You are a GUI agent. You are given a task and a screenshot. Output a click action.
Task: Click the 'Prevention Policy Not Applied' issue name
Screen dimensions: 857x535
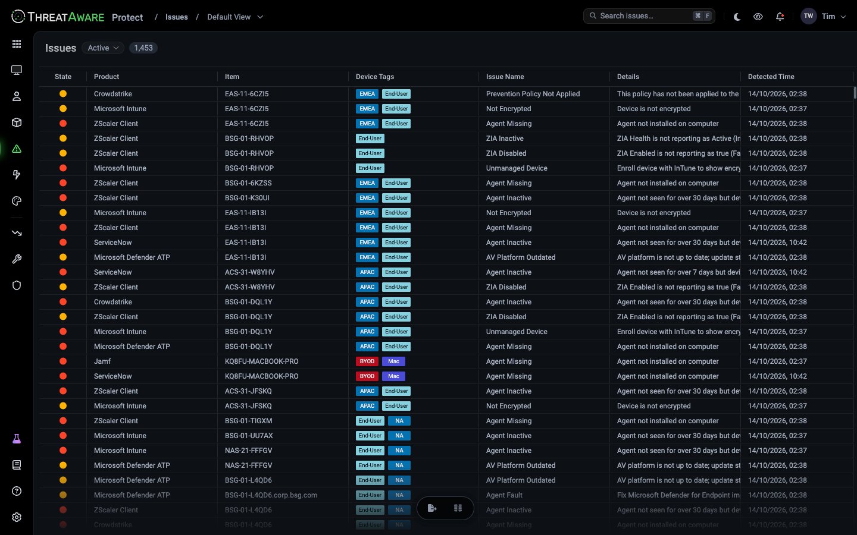[533, 94]
